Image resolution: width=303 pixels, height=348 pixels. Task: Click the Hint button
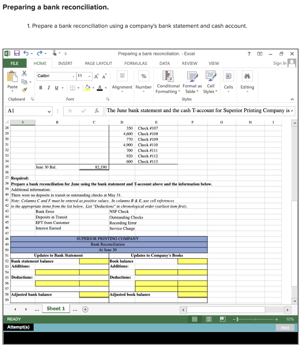click(x=285, y=328)
